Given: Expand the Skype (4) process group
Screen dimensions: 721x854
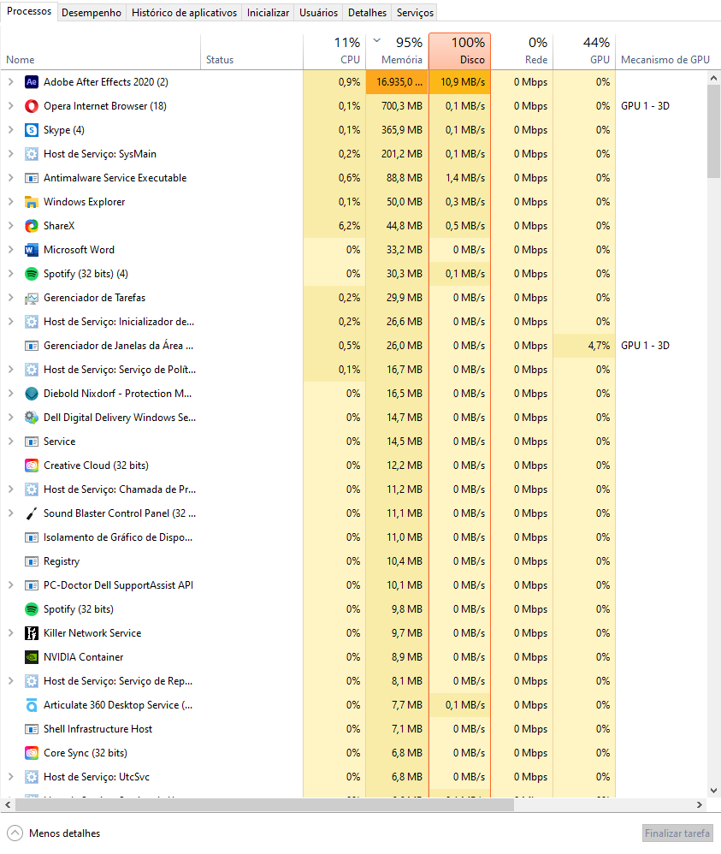Looking at the screenshot, I should pos(10,130).
